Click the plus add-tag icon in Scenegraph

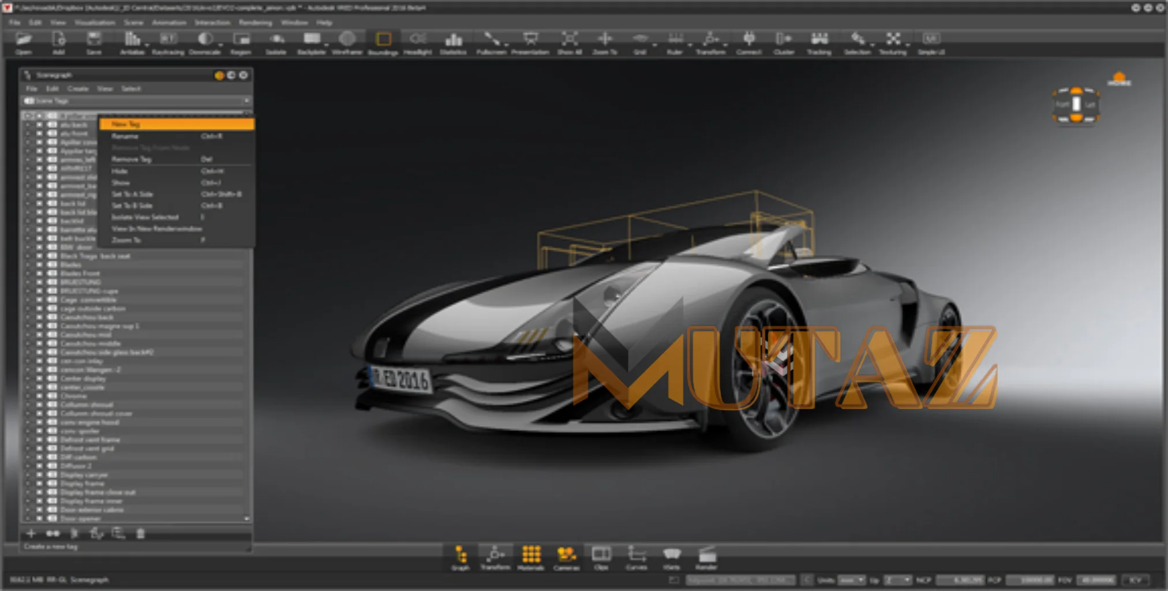pos(31,533)
